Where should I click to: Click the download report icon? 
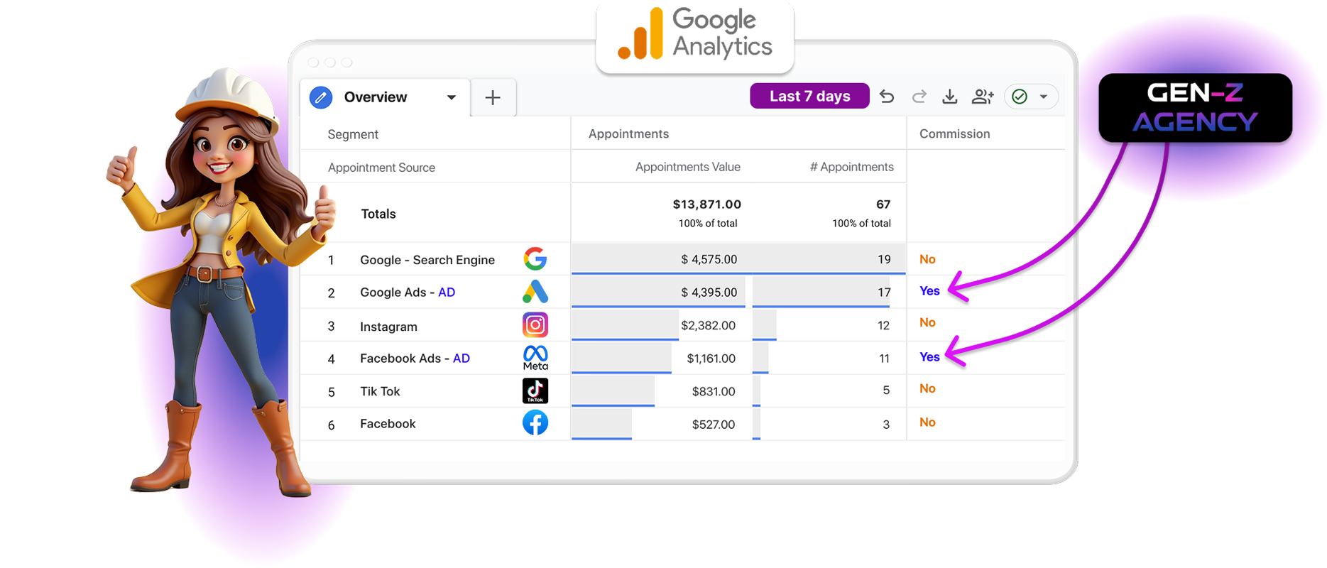(x=949, y=97)
